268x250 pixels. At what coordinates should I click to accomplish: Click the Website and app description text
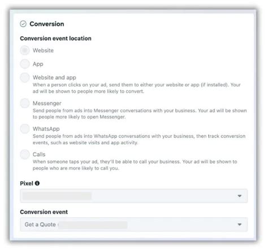point(137,88)
